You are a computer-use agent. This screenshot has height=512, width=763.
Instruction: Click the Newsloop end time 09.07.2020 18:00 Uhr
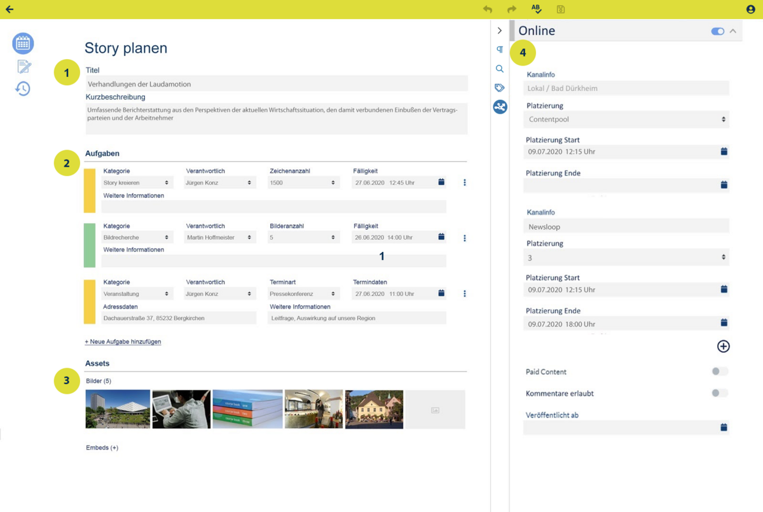pyautogui.click(x=561, y=324)
